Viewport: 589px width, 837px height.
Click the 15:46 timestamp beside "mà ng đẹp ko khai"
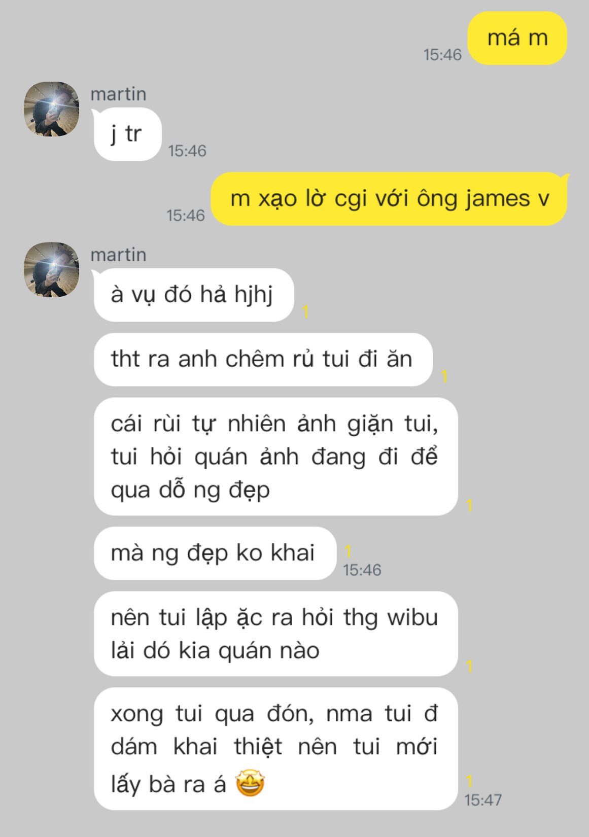pyautogui.click(x=362, y=570)
